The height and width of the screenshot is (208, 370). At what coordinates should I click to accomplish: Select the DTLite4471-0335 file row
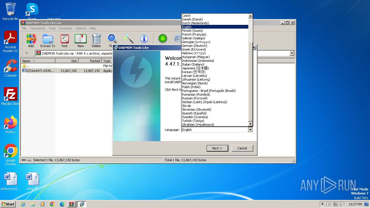tap(67, 70)
